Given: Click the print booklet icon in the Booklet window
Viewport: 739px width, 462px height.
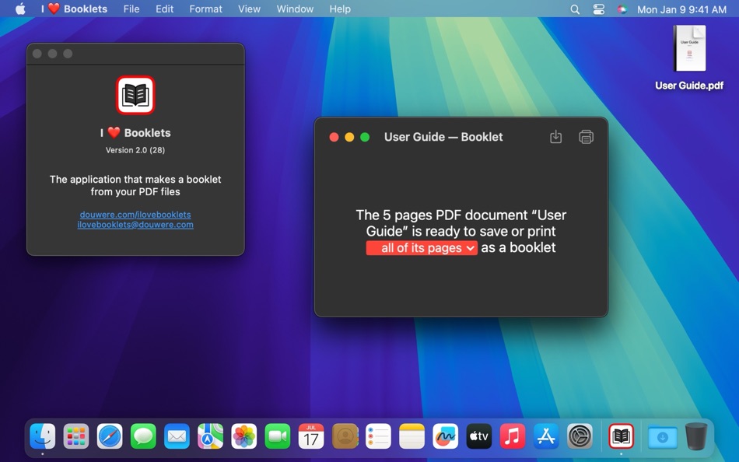Looking at the screenshot, I should (x=585, y=136).
